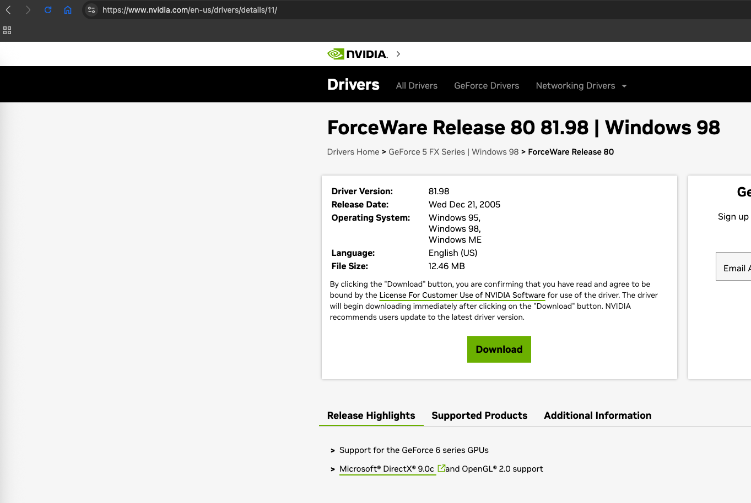Click the NVIDIA logo
Image resolution: width=751 pixels, height=503 pixels.
[x=358, y=54]
